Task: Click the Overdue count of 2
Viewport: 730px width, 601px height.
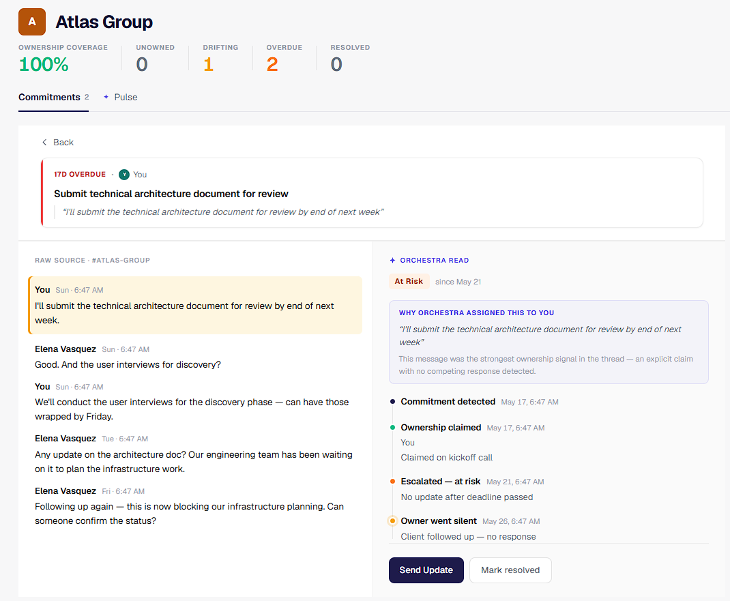Action: [x=272, y=64]
